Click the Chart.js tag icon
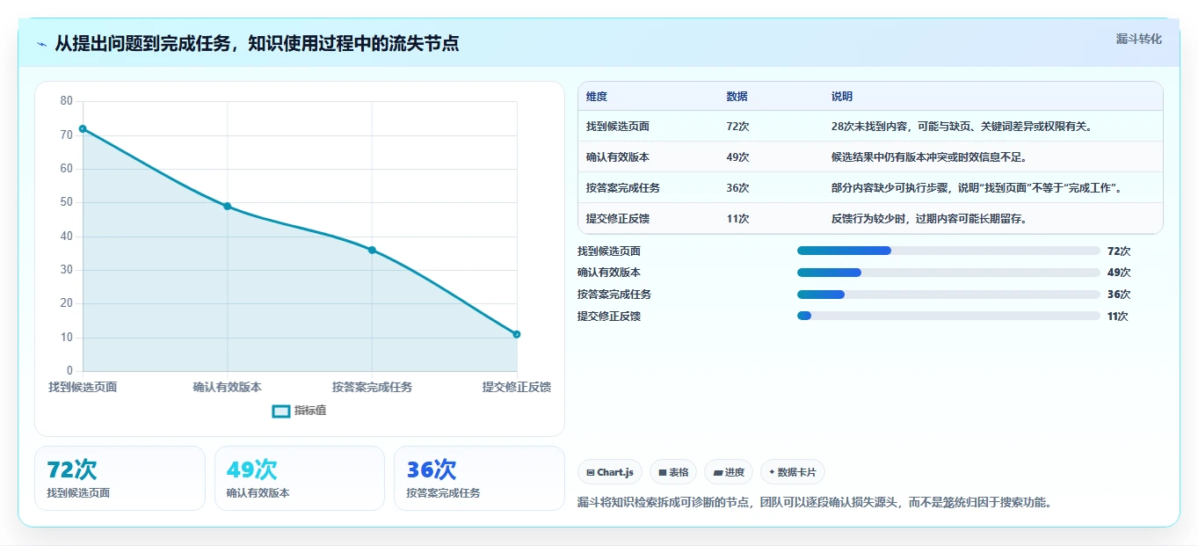Image resolution: width=1198 pixels, height=546 pixels. pyautogui.click(x=591, y=473)
